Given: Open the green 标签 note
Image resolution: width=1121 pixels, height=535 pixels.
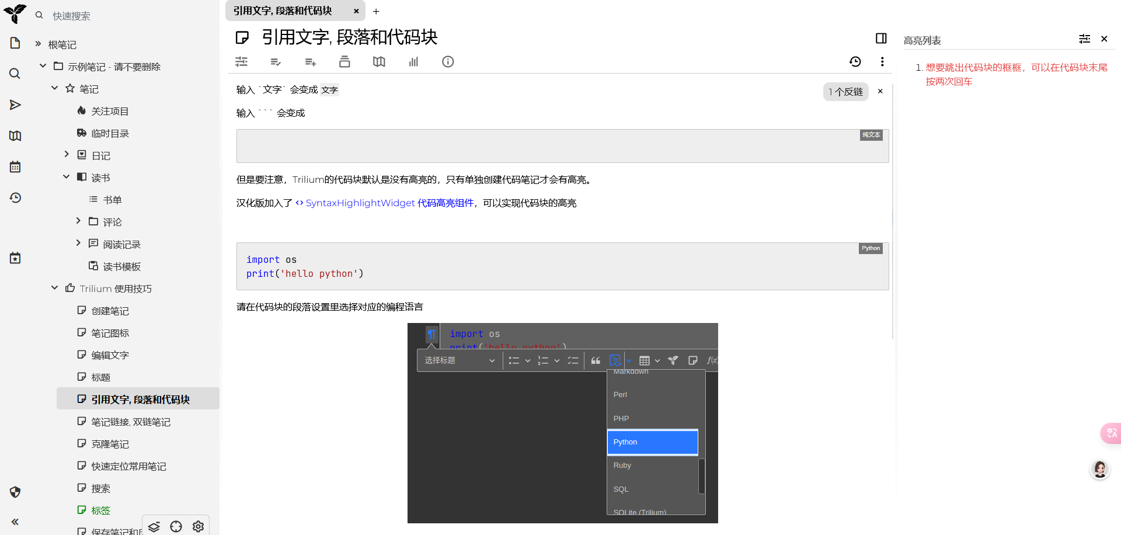Looking at the screenshot, I should [x=100, y=510].
